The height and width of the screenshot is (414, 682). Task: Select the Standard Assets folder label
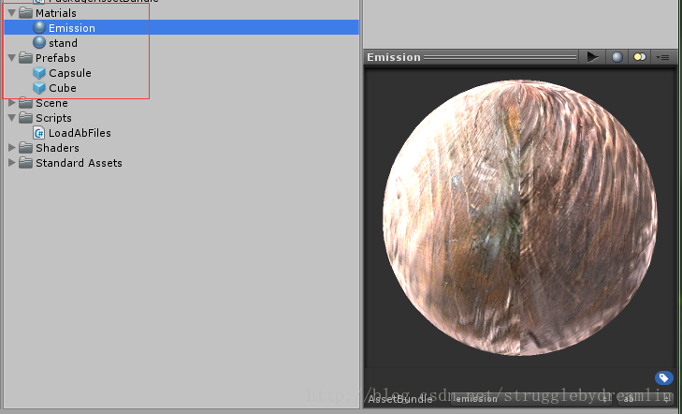79,163
